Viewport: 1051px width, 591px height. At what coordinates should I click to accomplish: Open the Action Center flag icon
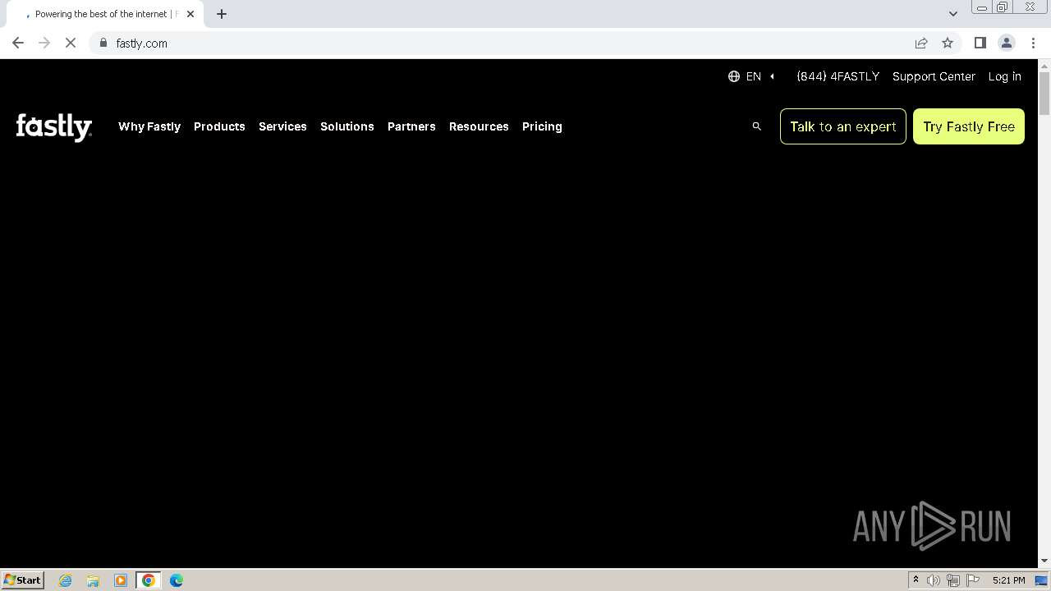(x=973, y=580)
